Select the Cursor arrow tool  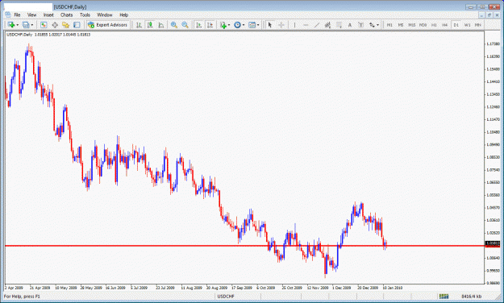[x=270, y=25]
